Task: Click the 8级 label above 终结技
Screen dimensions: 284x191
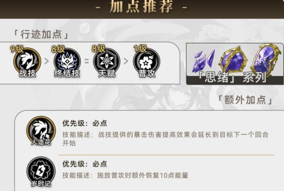Action: click(58, 49)
